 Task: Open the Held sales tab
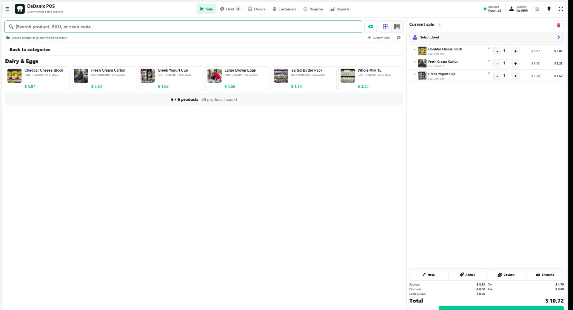[x=230, y=9]
